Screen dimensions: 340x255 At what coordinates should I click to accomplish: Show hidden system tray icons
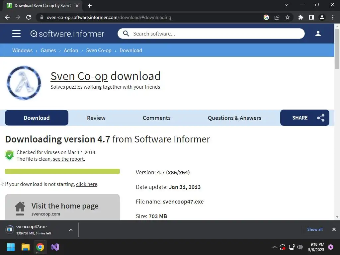click(x=274, y=247)
